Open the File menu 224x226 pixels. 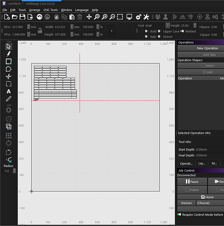tap(5, 10)
